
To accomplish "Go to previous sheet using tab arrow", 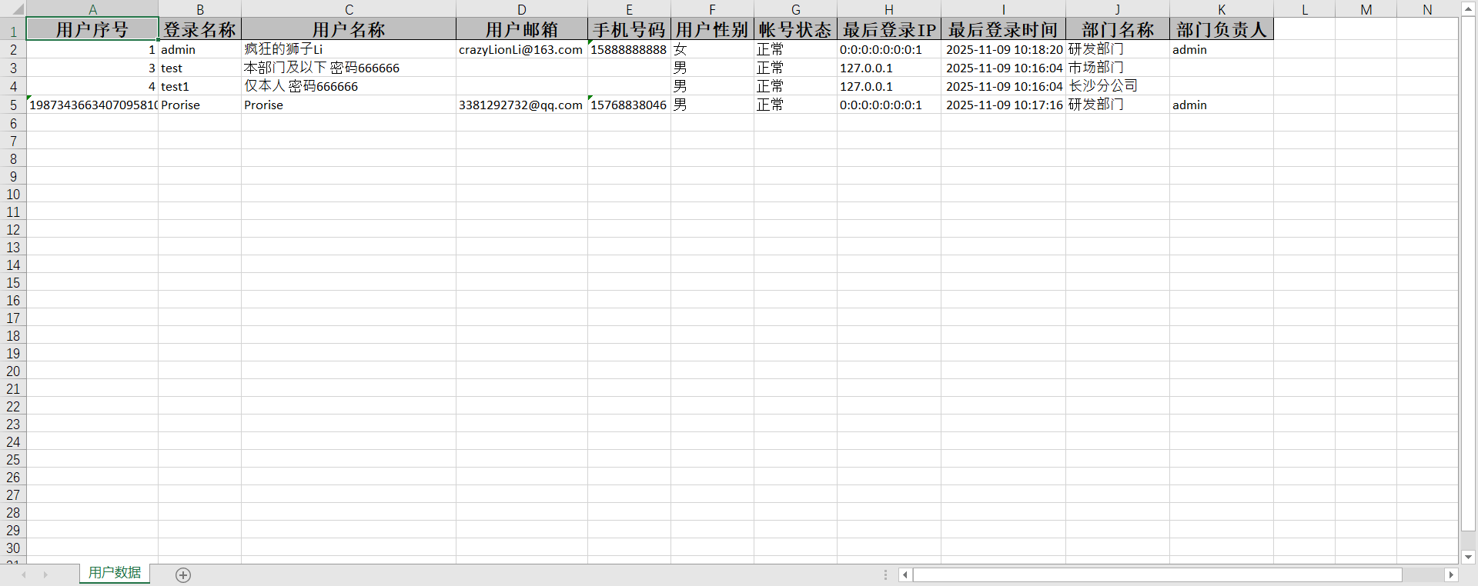I will 24,575.
